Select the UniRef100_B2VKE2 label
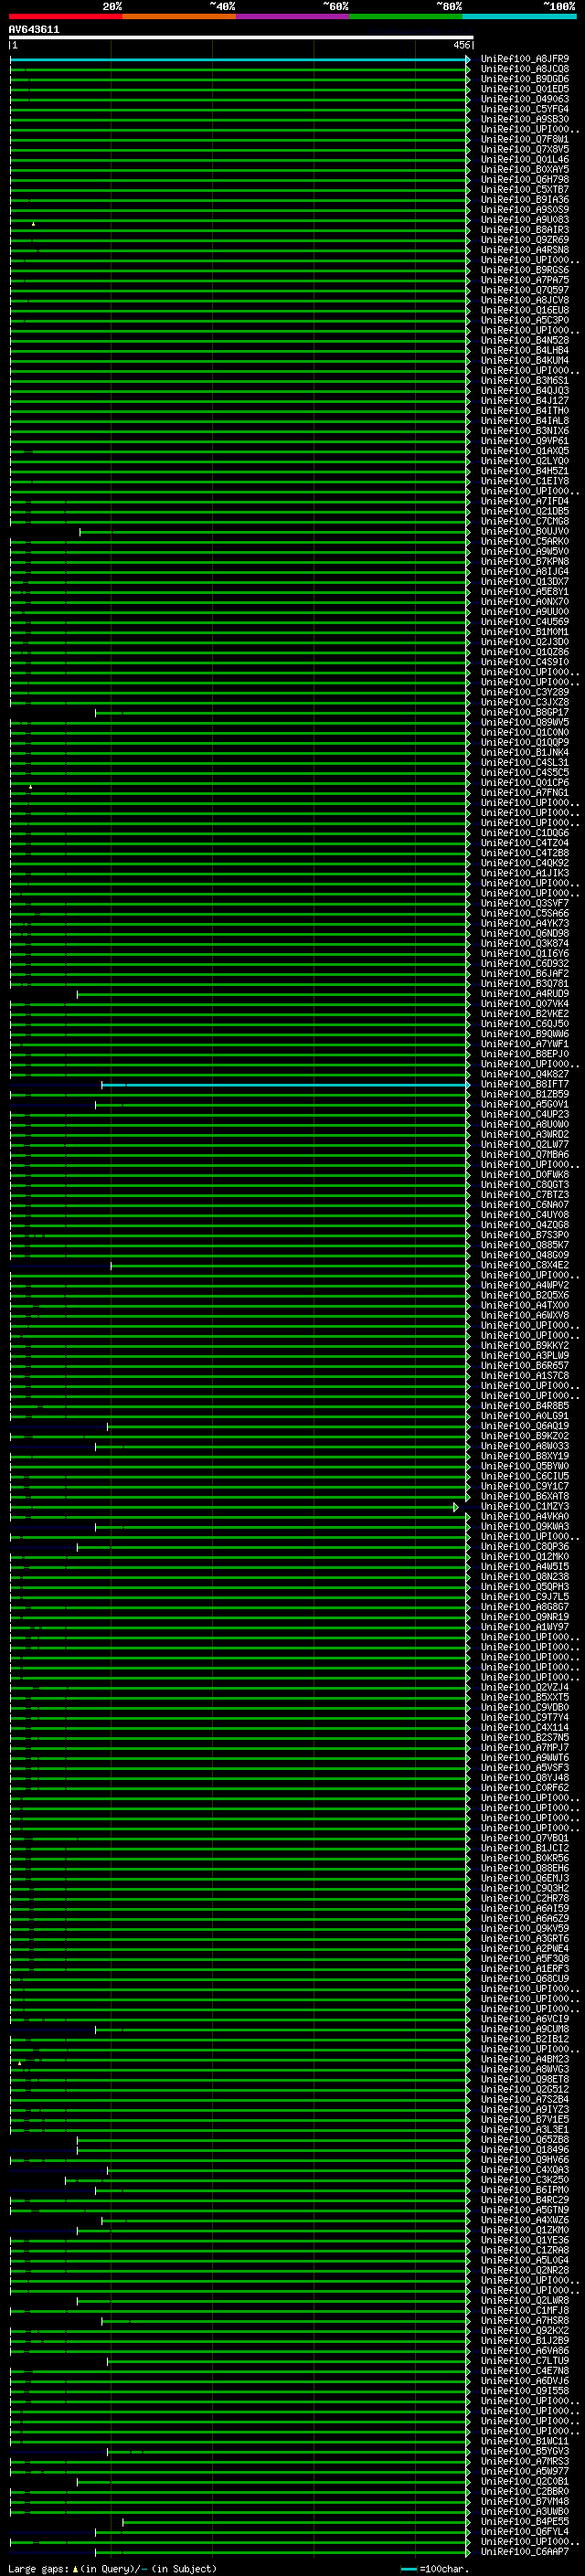585x2576 pixels. click(x=525, y=1014)
